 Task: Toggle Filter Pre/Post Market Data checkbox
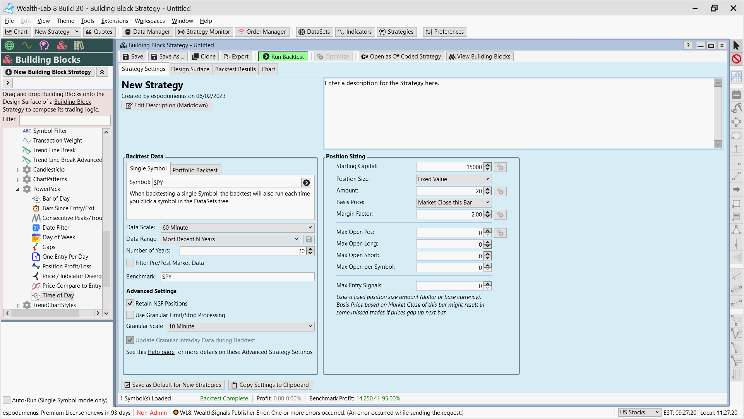pyautogui.click(x=130, y=263)
